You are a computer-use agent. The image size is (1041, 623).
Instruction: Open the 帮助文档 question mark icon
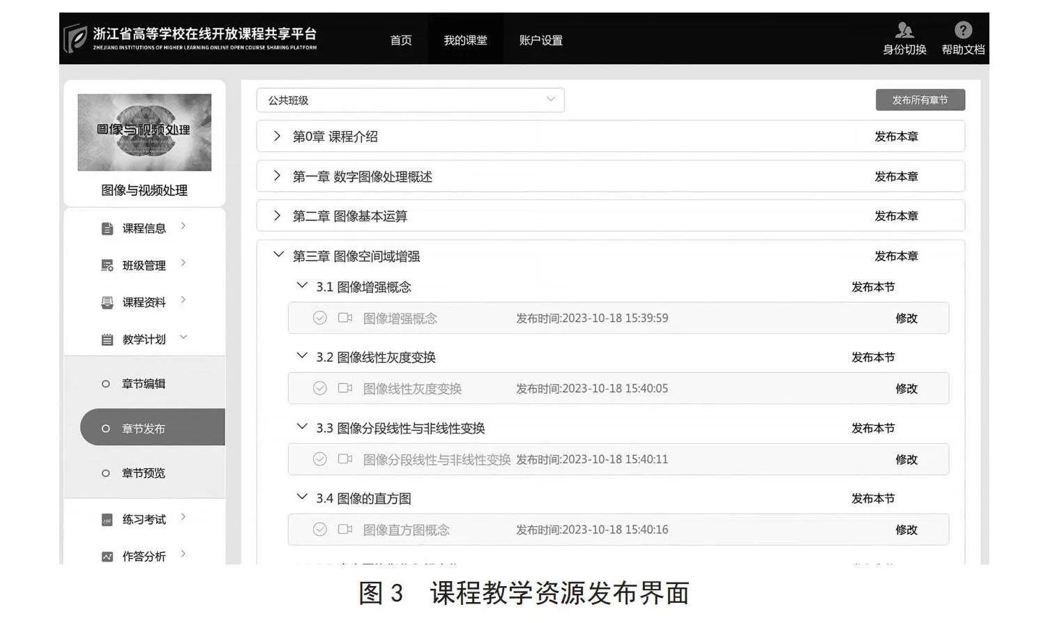click(x=963, y=30)
